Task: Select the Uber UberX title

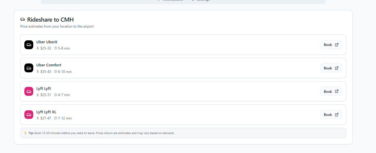Action: pyautogui.click(x=47, y=42)
